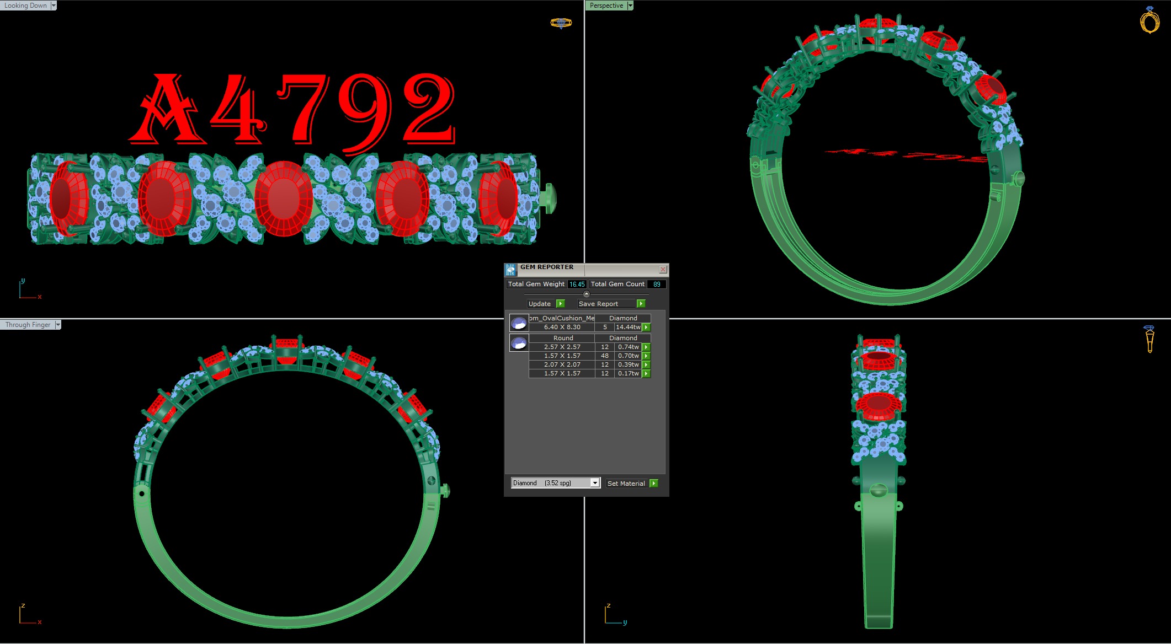Click the green arrow beside Set Material
The height and width of the screenshot is (644, 1171).
(654, 484)
